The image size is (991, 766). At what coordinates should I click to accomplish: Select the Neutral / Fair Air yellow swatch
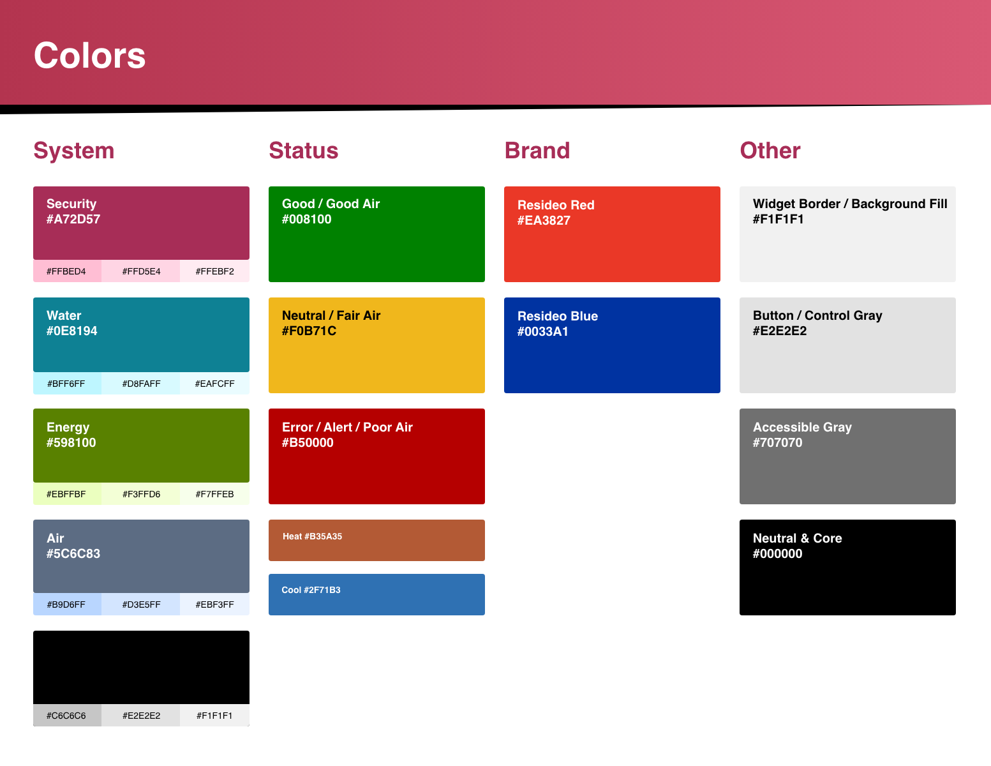click(x=376, y=345)
